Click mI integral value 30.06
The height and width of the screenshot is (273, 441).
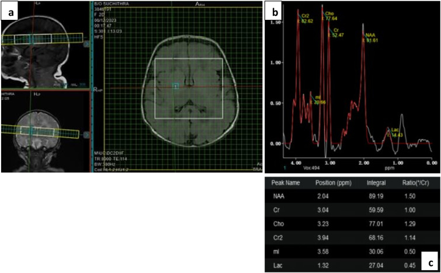click(375, 251)
